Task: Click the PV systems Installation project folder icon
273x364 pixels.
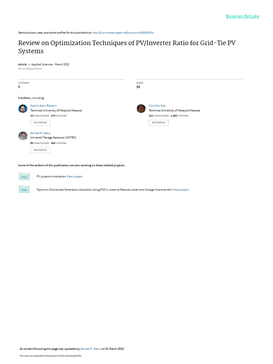Action: tap(24, 176)
